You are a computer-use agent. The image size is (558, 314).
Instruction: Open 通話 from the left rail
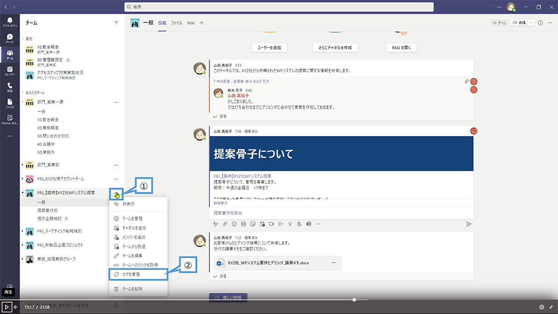(9, 87)
